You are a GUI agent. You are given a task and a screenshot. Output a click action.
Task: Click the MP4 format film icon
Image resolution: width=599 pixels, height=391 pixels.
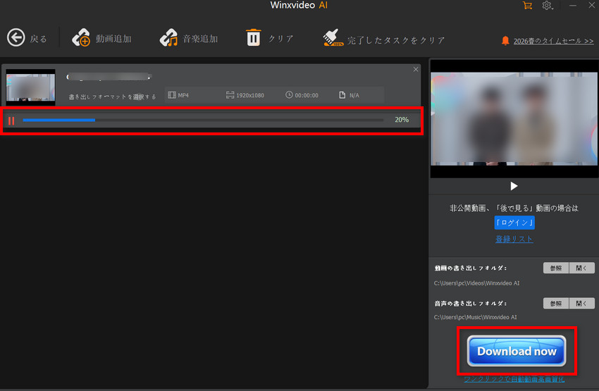(x=172, y=95)
